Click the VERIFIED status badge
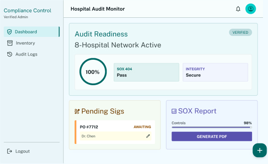This screenshot has width=268, height=164. tap(240, 32)
